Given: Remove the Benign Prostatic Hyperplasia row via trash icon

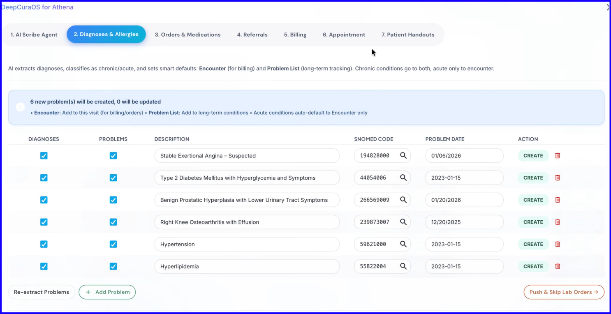Looking at the screenshot, I should tap(558, 200).
